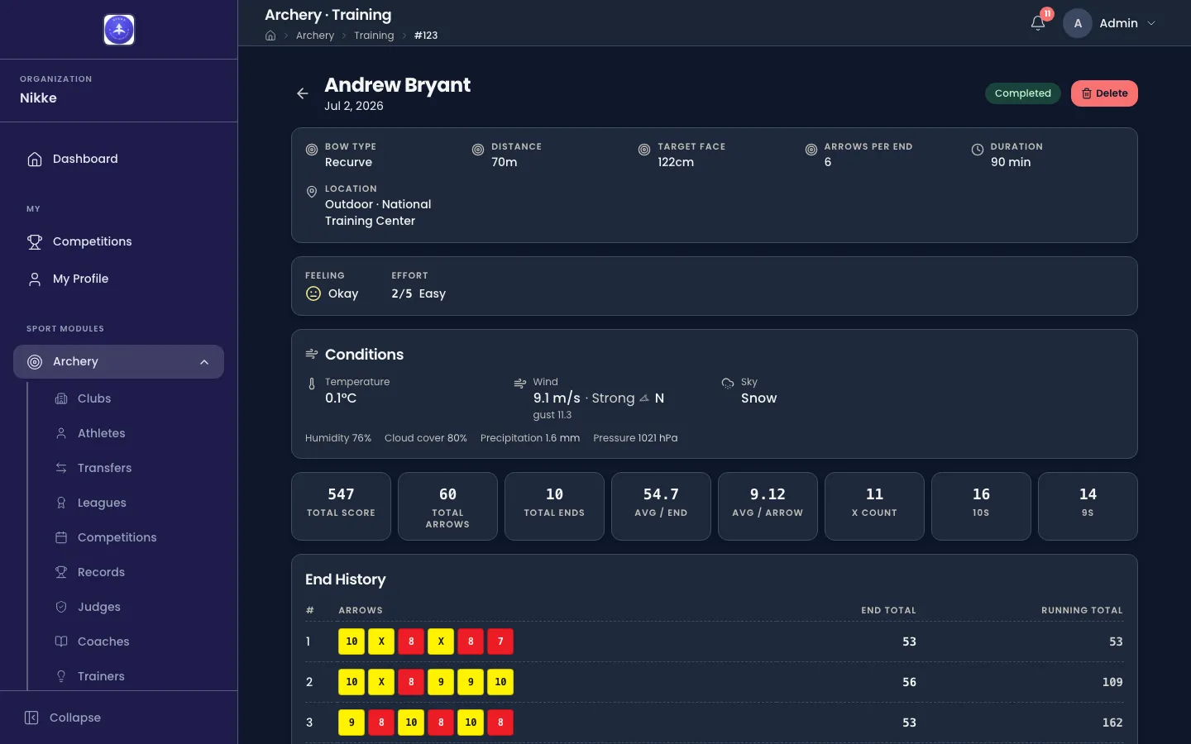The image size is (1191, 744).
Task: Click the Training breadcrumb link
Action: (x=374, y=36)
